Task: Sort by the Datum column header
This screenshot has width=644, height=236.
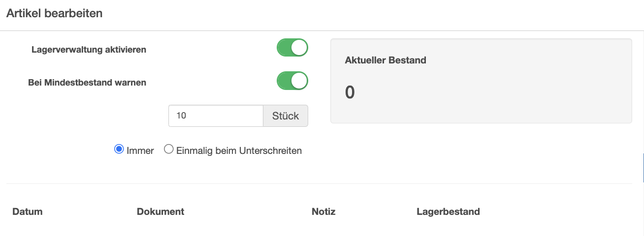Action: (x=28, y=211)
